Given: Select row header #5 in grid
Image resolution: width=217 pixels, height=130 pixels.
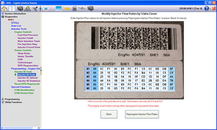Looking at the screenshot, I should pos(88,84).
